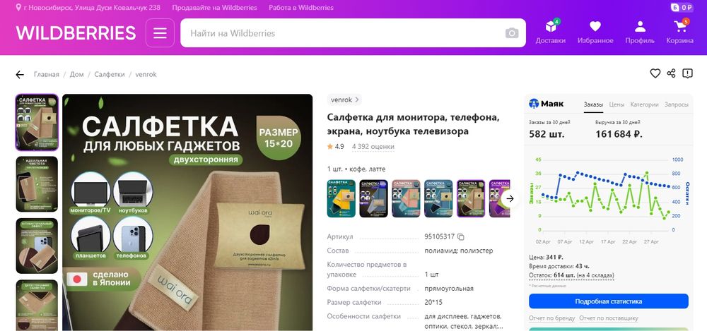Share this product via share icon
Screen dimensions: 707x331
pos(672,73)
